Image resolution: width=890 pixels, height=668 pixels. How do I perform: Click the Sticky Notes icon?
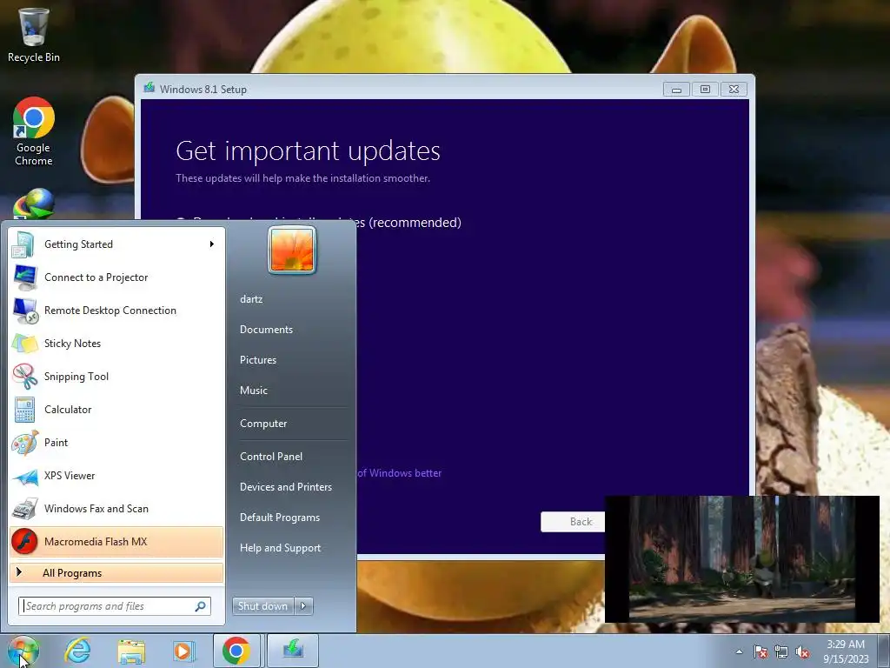[25, 343]
